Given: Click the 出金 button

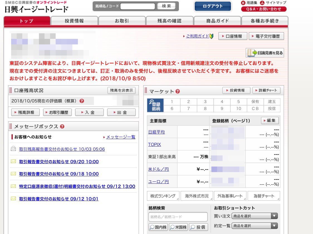Looking at the screenshot, I should 121,112.
